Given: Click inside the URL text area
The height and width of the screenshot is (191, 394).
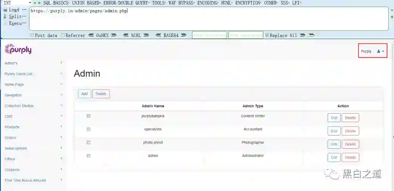Looking at the screenshot, I should 209,18.
